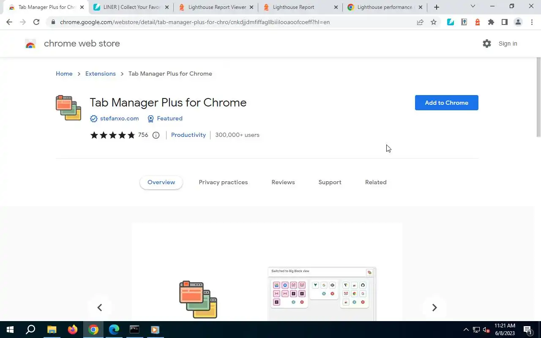The image size is (541, 338).
Task: Go to next screenshot in carousel
Action: 434,308
